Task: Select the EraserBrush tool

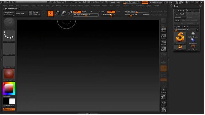Action: 193,48
